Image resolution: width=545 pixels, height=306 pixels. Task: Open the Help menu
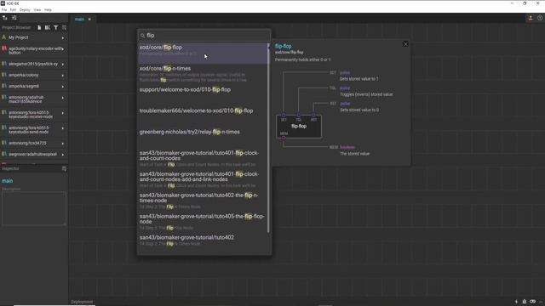(x=48, y=9)
